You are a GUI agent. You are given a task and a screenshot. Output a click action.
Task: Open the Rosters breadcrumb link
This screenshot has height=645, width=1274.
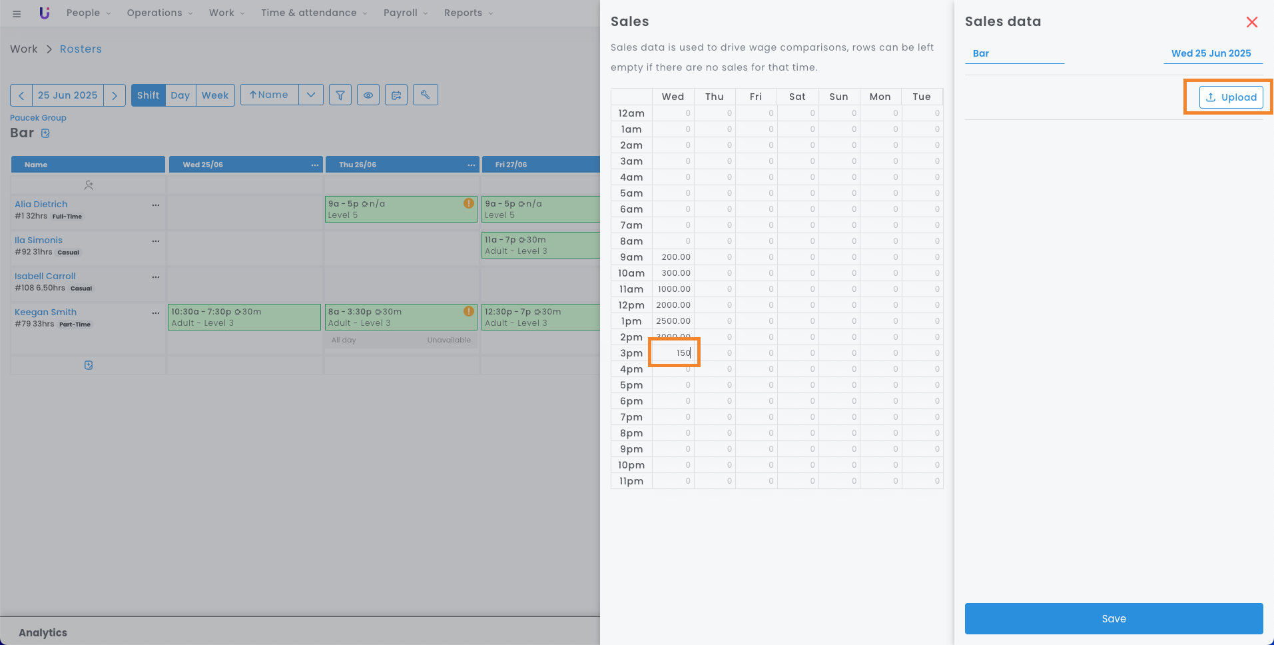pos(81,49)
